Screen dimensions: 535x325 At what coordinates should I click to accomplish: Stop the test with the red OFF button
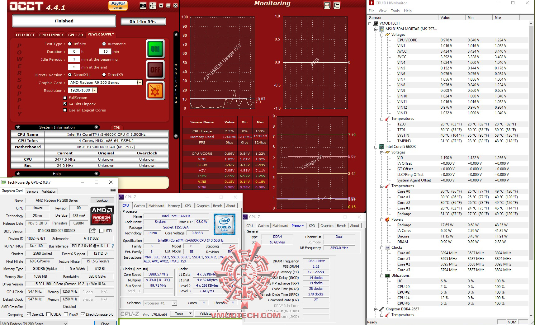[155, 69]
